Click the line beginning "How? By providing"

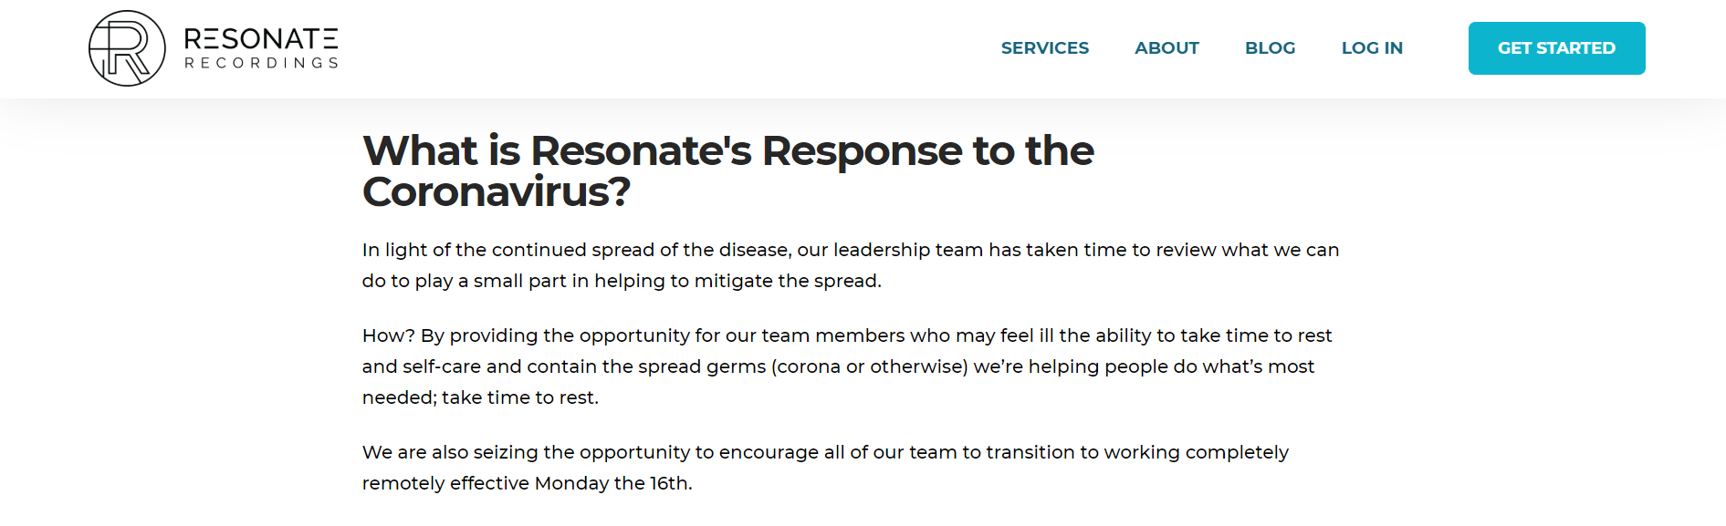pos(846,335)
